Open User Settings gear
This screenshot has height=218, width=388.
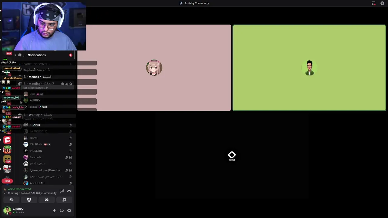(69, 210)
